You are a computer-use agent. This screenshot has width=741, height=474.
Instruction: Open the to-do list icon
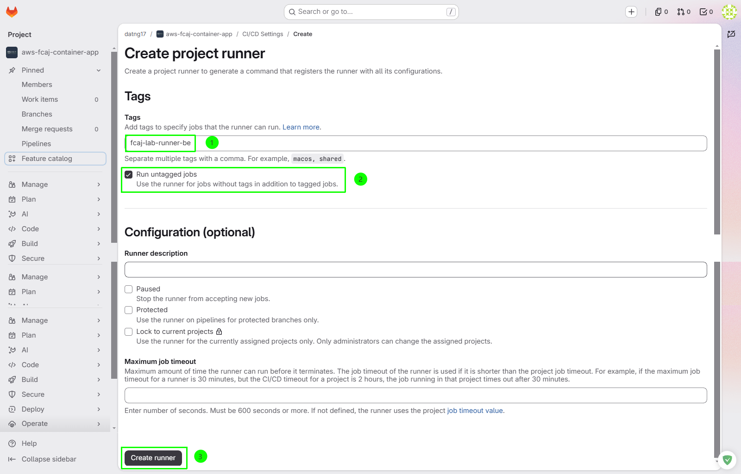[706, 12]
